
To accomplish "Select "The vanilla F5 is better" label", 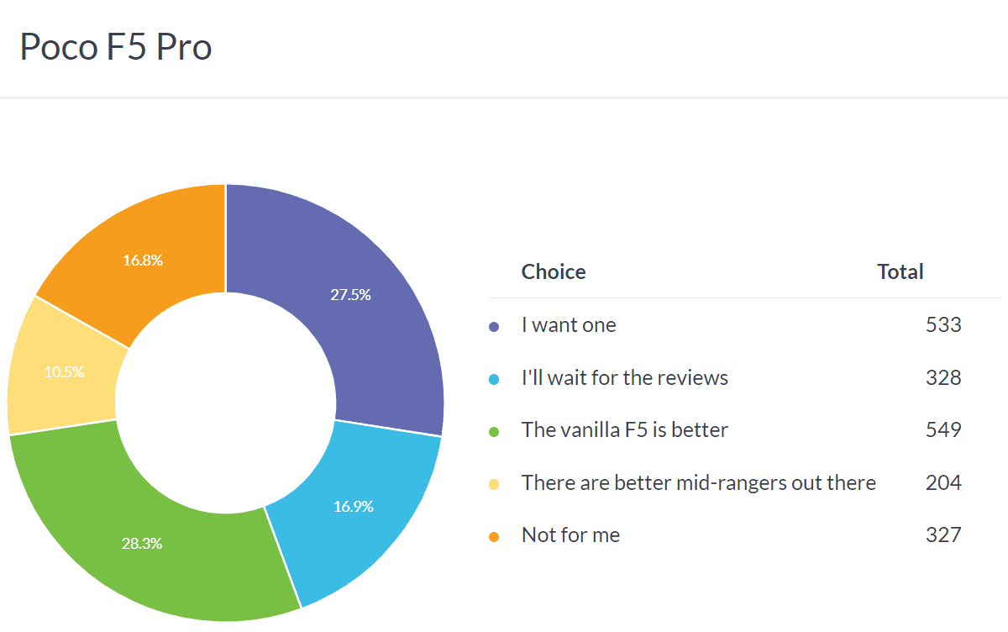I will point(624,430).
